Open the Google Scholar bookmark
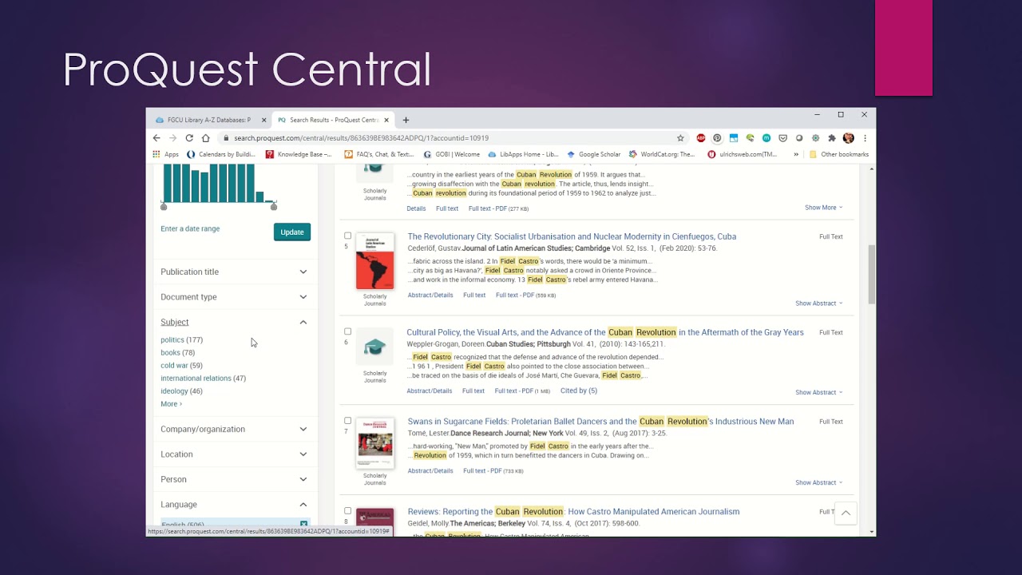This screenshot has width=1022, height=575. [593, 154]
